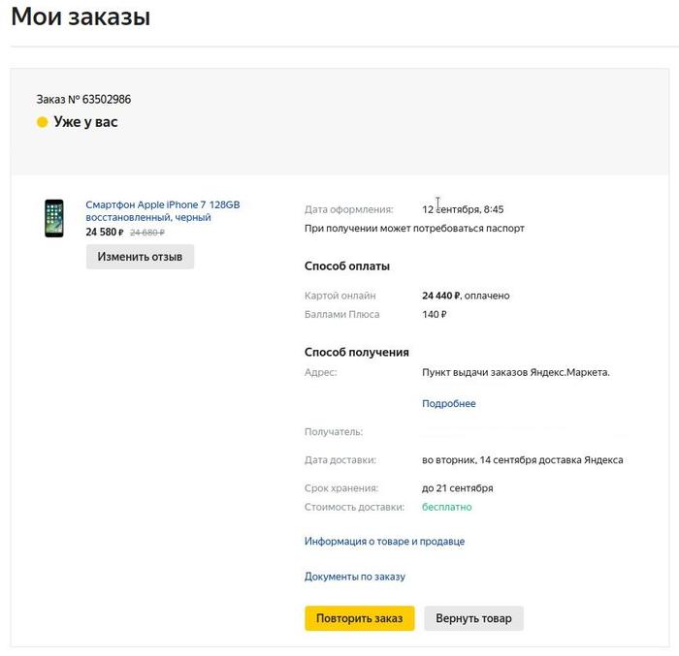Open Документы по заказу link
The image size is (679, 656).
(354, 577)
